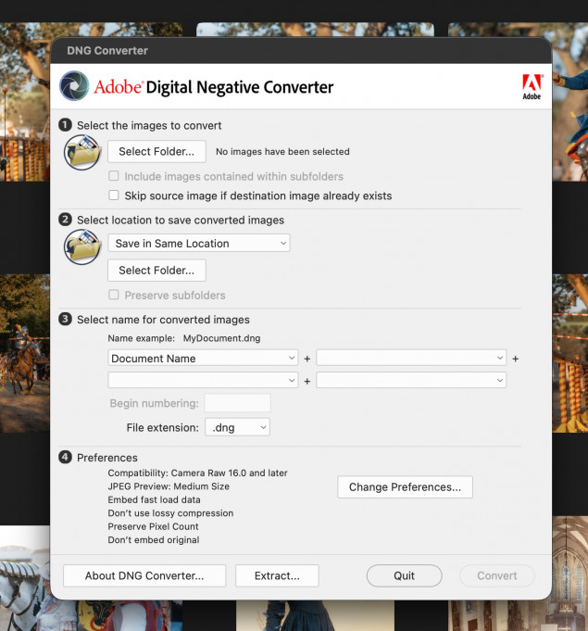Click 'Compatibility: Camera Raw 16.0 and later' text

[197, 473]
